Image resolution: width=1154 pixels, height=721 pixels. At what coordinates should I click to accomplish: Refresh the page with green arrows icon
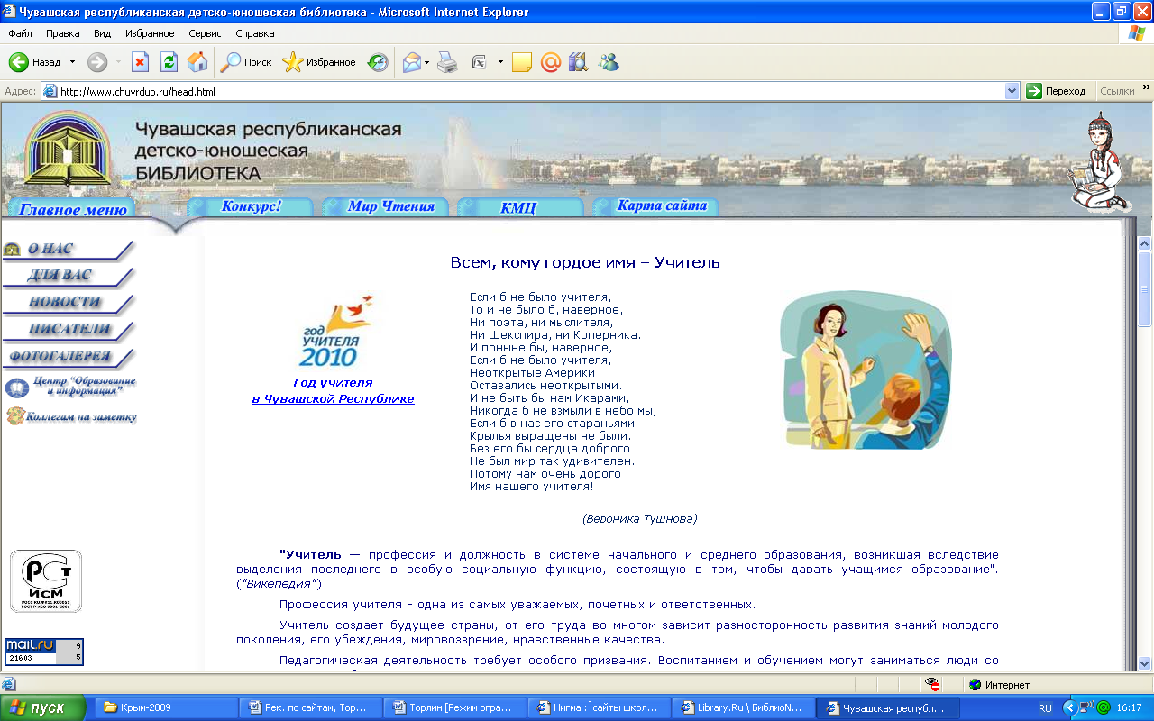(169, 62)
